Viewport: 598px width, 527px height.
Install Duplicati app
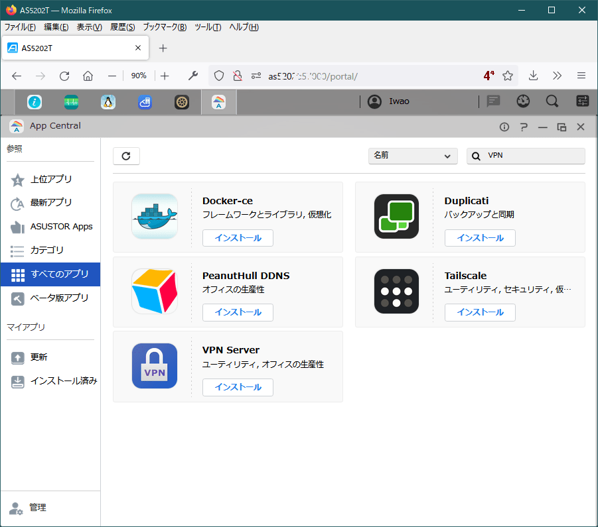click(480, 238)
